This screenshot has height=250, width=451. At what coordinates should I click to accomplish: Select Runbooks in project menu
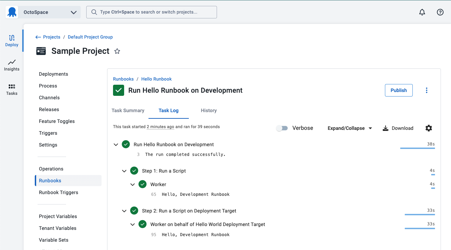coord(68,181)
